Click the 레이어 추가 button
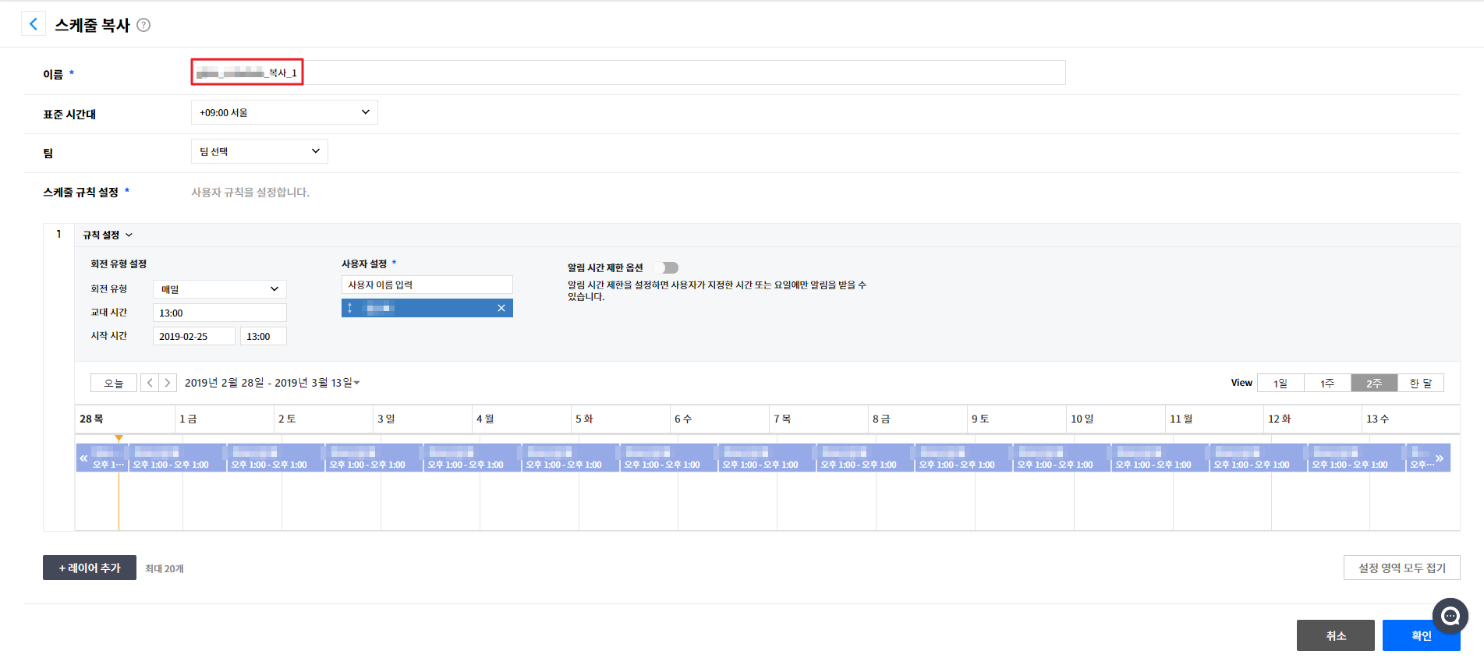Viewport: 1484px width, 665px height. click(x=90, y=568)
